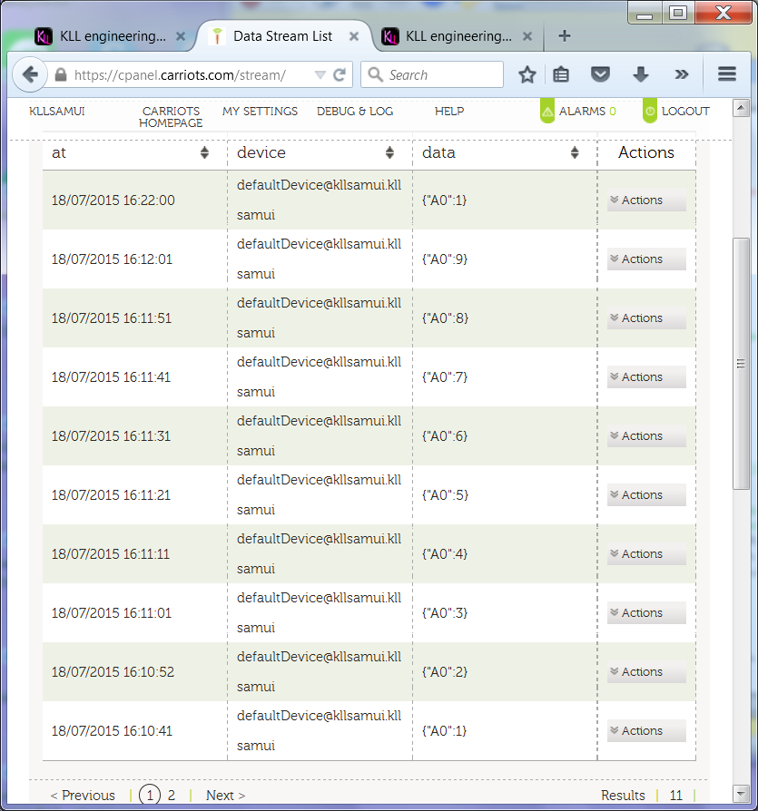Click the browser back arrow button
758x811 pixels.
pos(29,74)
